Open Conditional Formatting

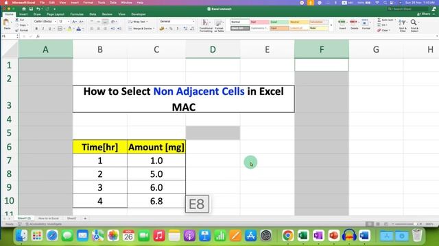206,26
